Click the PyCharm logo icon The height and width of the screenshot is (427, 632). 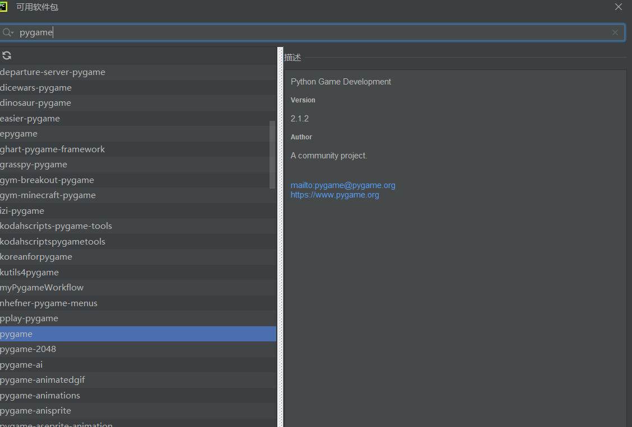click(x=3, y=7)
